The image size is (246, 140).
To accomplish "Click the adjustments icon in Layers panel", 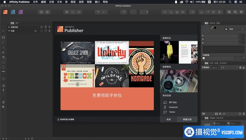I will click(220, 114).
